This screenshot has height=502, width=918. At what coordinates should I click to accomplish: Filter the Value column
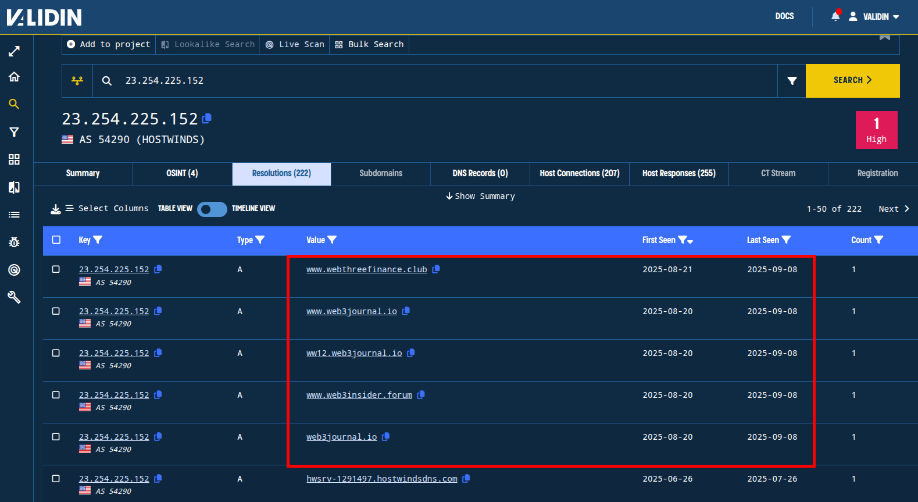332,240
